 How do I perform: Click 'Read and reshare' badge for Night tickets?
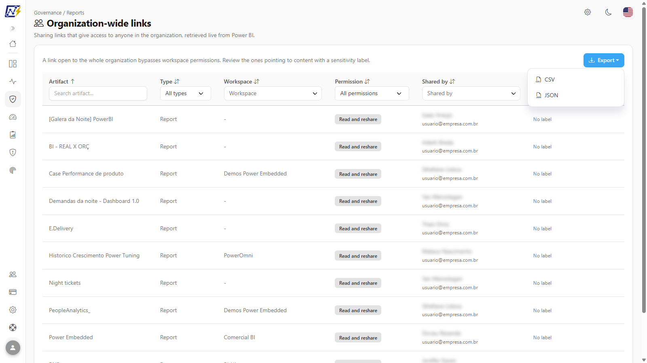point(358,283)
